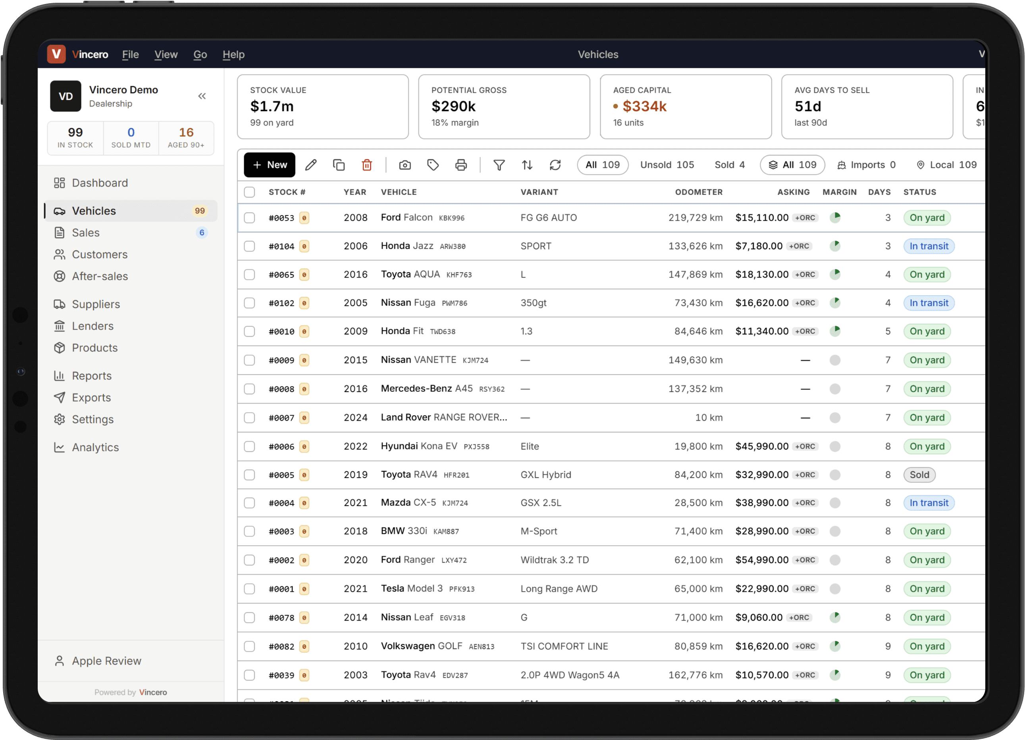Select the Imports 0 filter
This screenshot has width=1025, height=740.
click(866, 165)
